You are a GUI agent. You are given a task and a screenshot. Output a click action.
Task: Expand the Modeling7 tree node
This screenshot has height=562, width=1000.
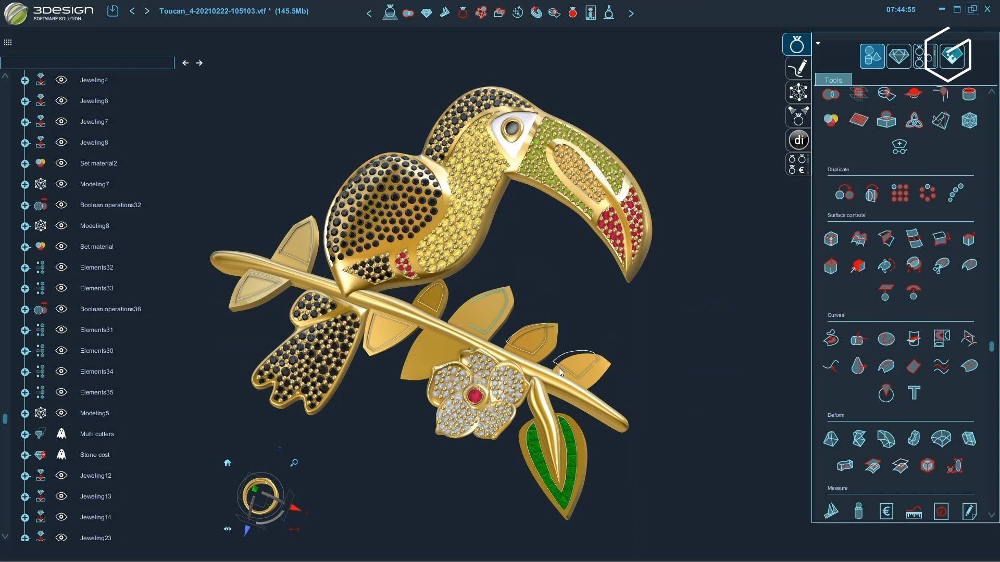pos(25,184)
